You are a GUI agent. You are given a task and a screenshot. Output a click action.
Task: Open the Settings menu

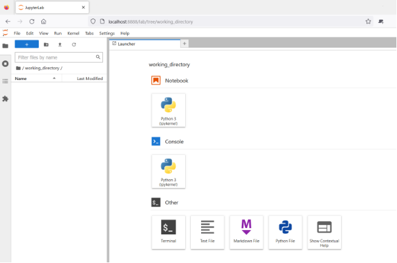pos(107,33)
